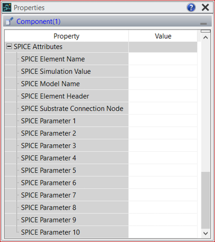Select the SPICE Element Header row

point(101,96)
